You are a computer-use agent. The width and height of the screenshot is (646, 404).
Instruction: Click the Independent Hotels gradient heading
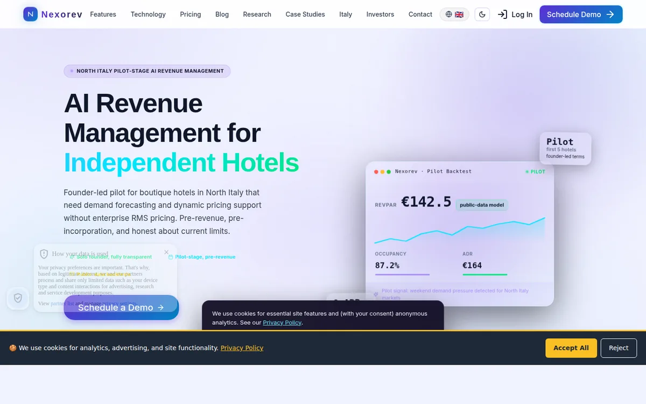pyautogui.click(x=181, y=163)
